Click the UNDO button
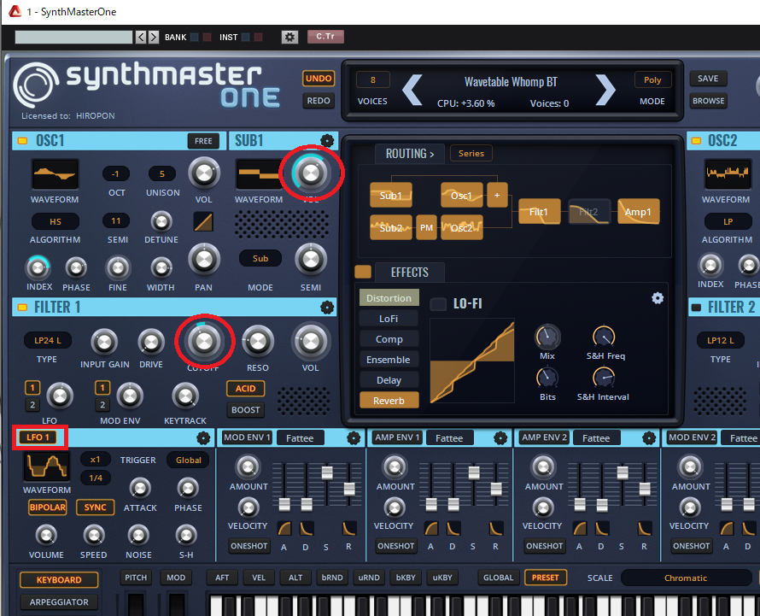This screenshot has width=760, height=616. [319, 79]
